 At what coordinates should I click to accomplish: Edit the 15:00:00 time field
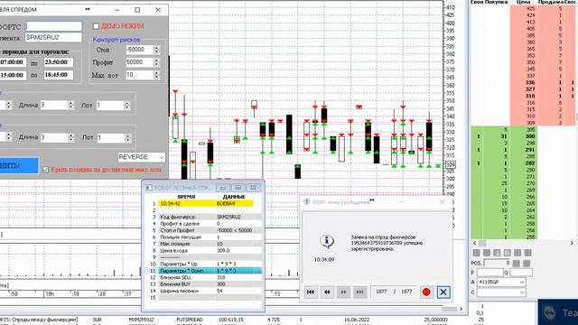point(13,75)
